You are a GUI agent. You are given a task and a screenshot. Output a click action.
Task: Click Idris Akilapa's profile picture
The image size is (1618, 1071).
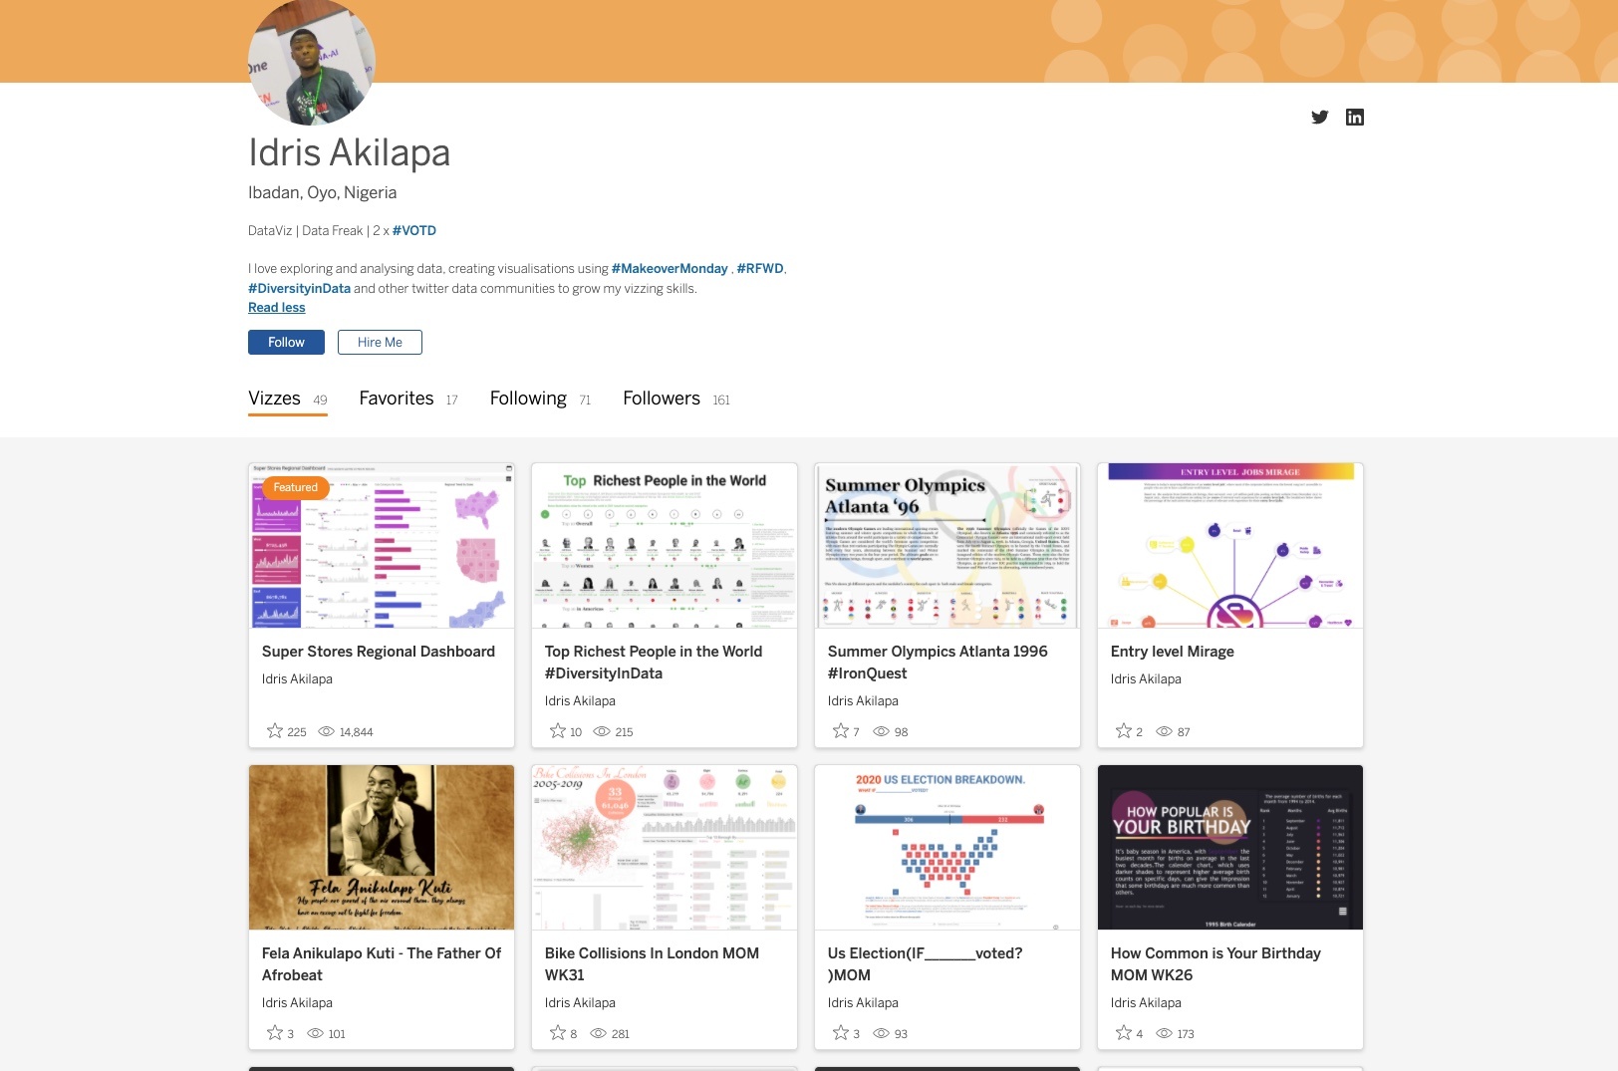click(x=312, y=62)
